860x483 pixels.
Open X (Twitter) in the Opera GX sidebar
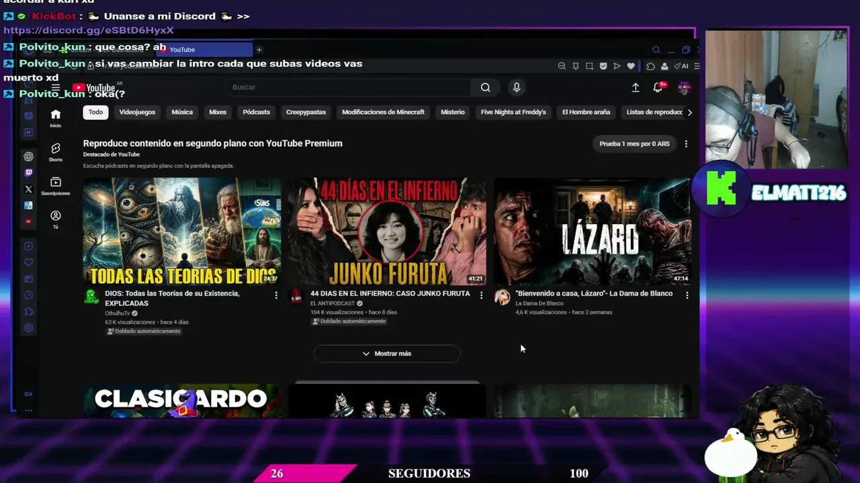28,189
